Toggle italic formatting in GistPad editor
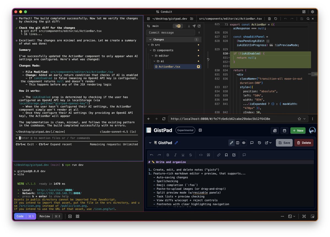Image resolution: width=330 pixels, height=237 pixels. pos(175,155)
